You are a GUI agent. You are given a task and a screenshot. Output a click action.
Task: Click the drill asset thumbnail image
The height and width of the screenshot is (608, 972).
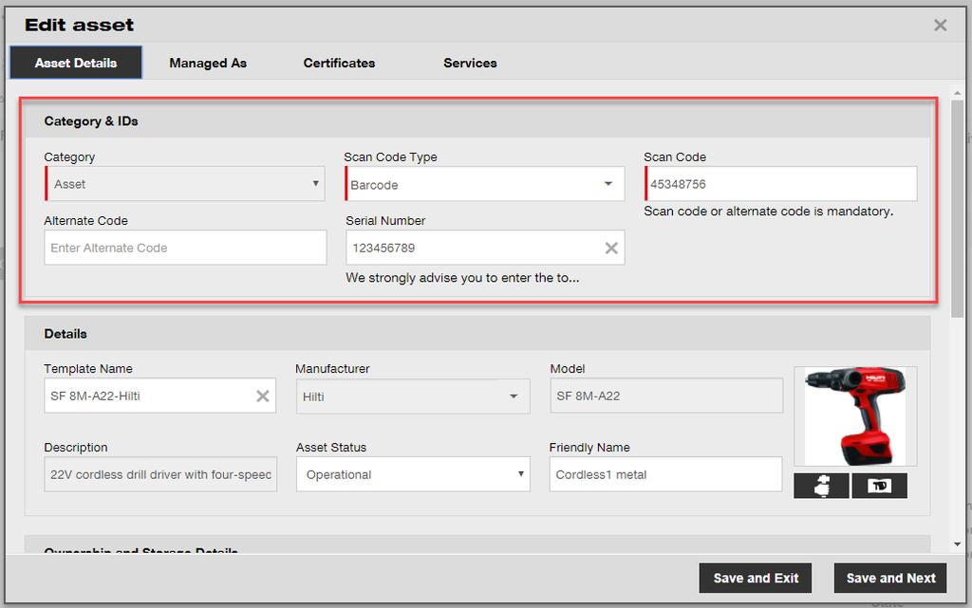click(x=855, y=416)
